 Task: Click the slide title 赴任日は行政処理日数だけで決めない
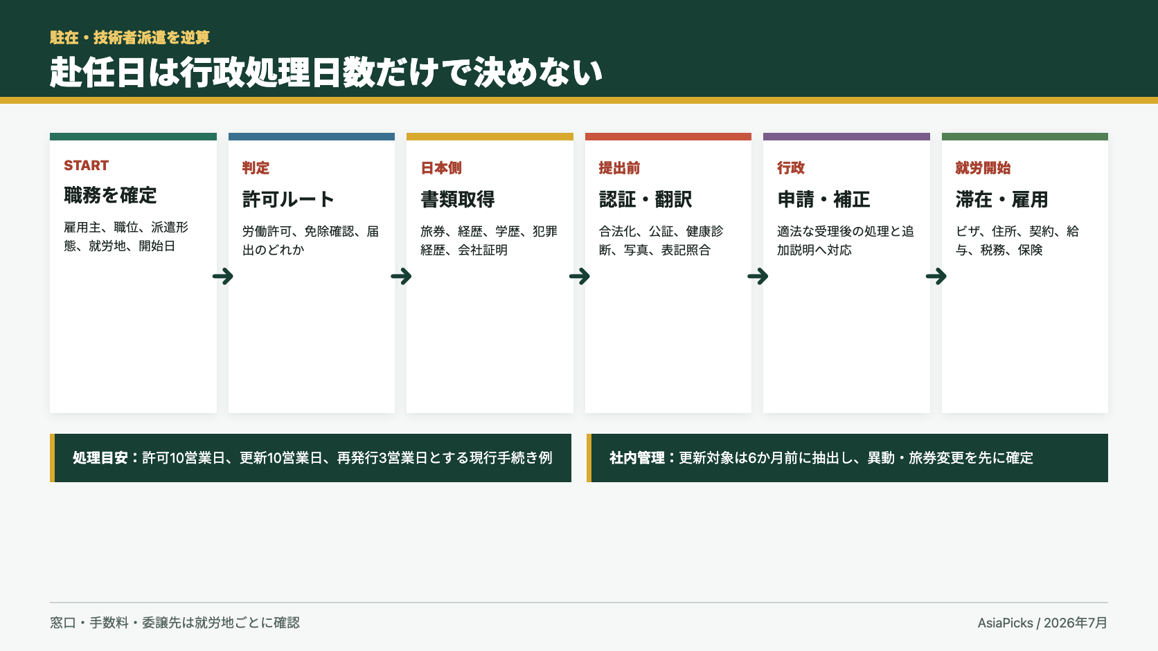(x=326, y=73)
